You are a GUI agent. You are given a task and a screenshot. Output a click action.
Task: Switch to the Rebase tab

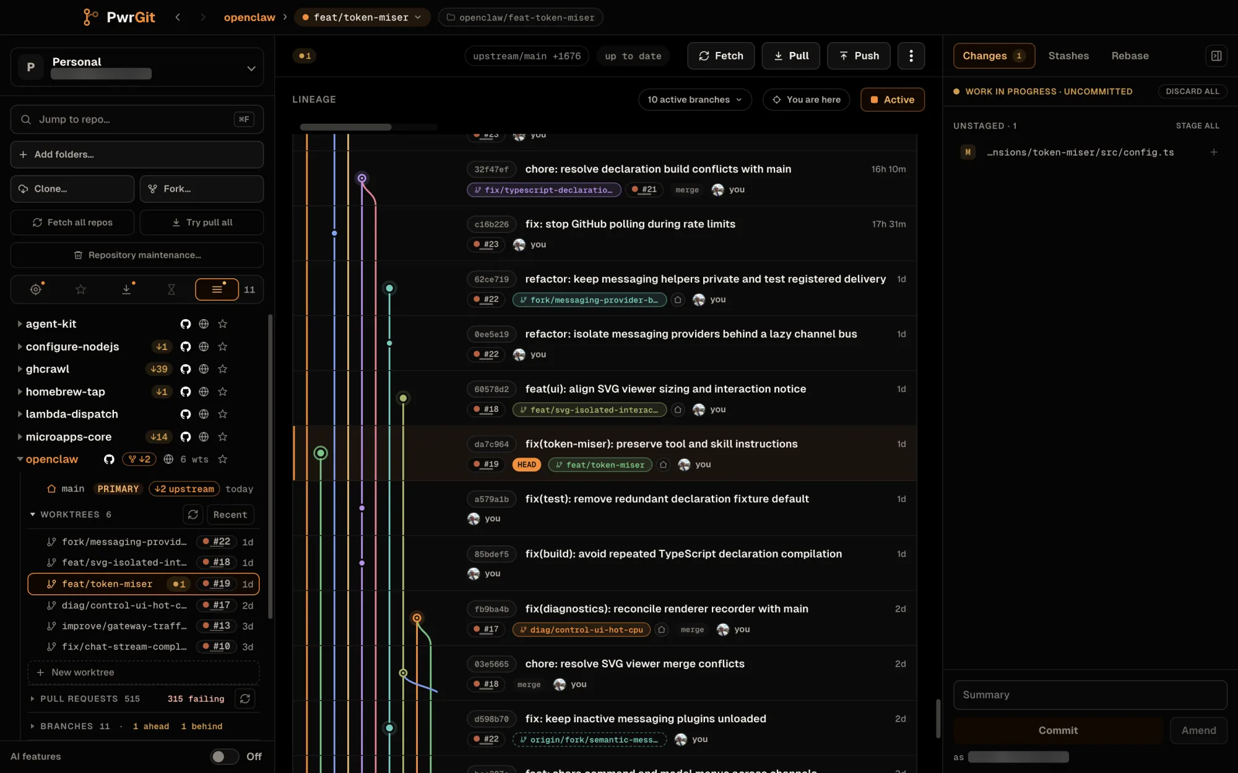tap(1130, 56)
